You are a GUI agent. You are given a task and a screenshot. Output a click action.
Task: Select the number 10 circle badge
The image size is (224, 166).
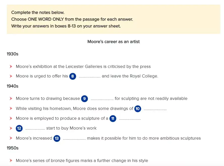tap(138, 109)
